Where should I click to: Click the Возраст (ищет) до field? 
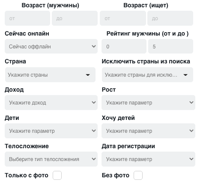click(x=170, y=18)
